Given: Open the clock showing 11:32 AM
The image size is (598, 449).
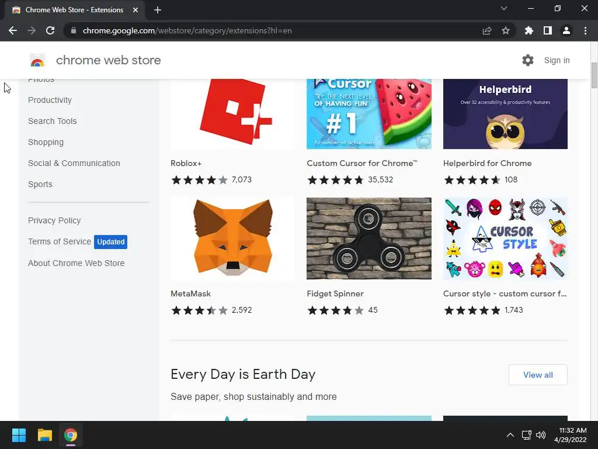Looking at the screenshot, I should tap(570, 435).
